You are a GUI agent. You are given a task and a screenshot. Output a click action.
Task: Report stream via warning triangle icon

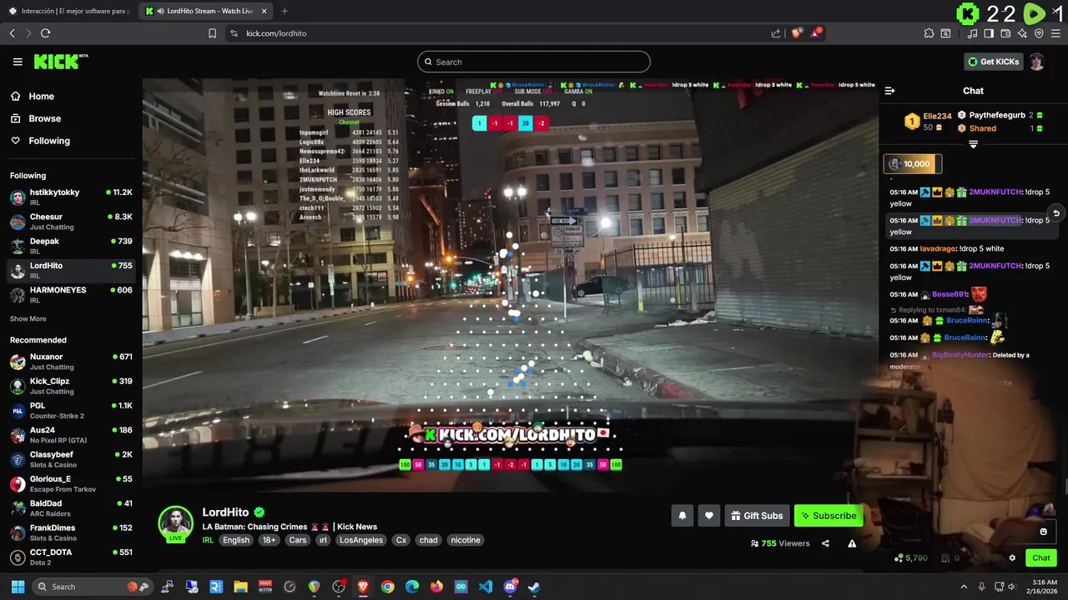click(852, 543)
